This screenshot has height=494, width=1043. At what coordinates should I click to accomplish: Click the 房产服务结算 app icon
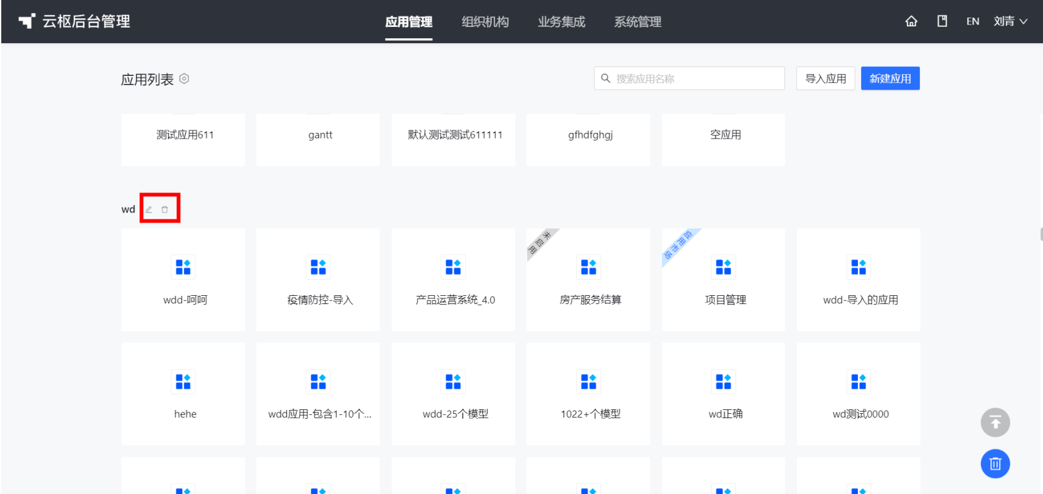pyautogui.click(x=589, y=267)
